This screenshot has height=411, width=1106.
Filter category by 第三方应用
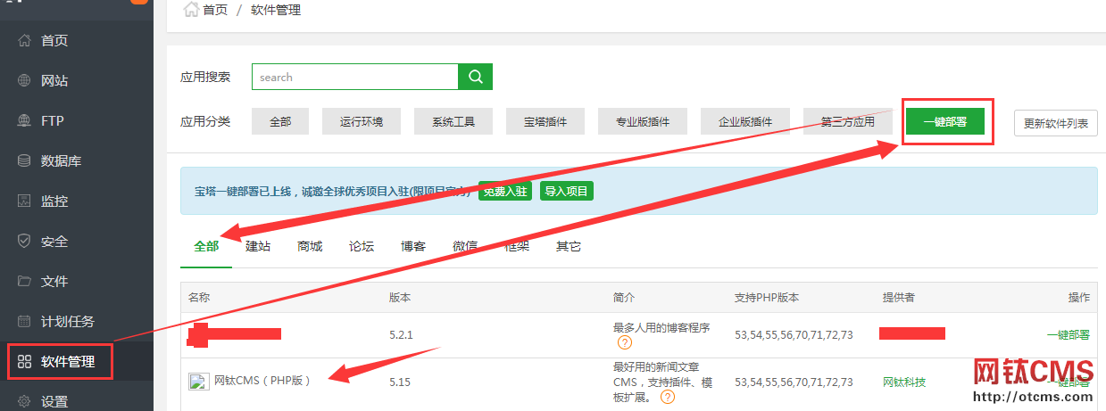[x=847, y=121]
